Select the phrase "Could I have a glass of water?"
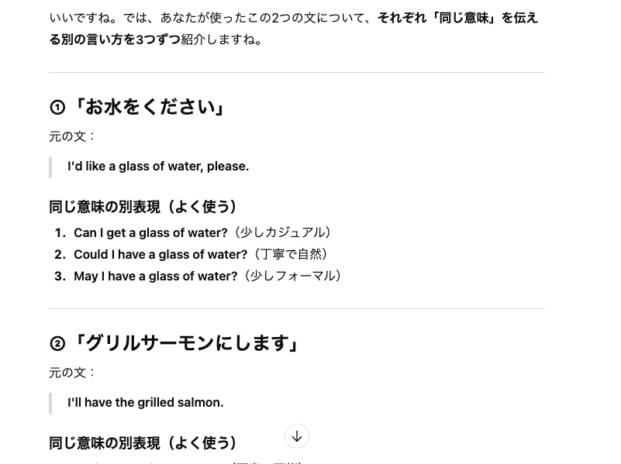Screen dimensions: 621x464 coord(160,254)
